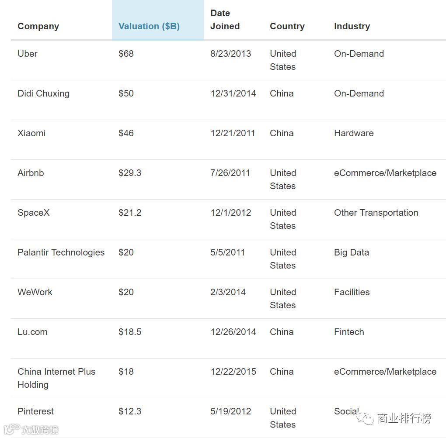This screenshot has width=446, height=438.
Task: Click the Facilities industry cell
Action: point(352,292)
